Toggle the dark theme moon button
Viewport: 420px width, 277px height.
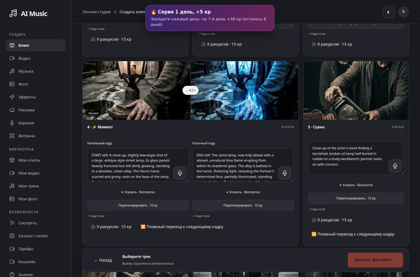click(x=388, y=12)
